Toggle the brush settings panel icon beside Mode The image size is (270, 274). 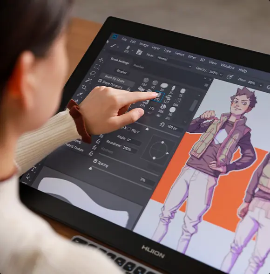pyautogui.click(x=139, y=52)
